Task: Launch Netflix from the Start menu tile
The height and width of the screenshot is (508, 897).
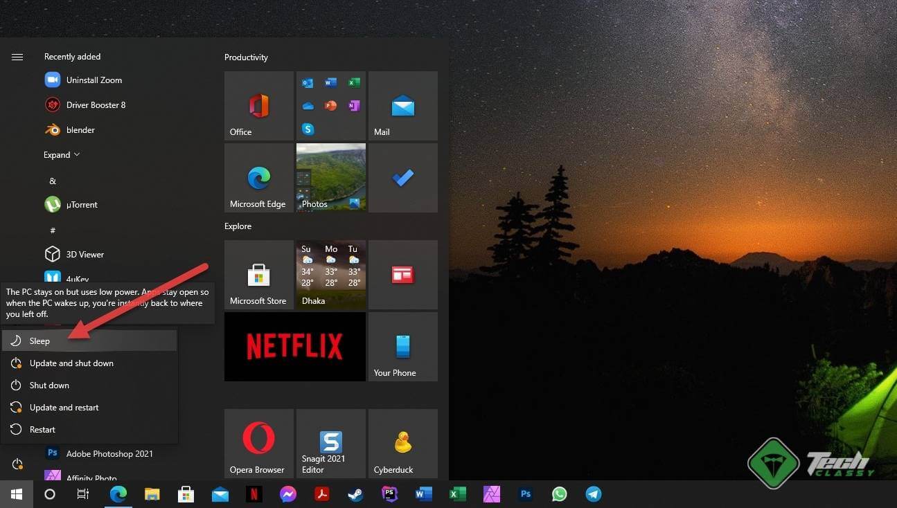Action: pos(294,346)
